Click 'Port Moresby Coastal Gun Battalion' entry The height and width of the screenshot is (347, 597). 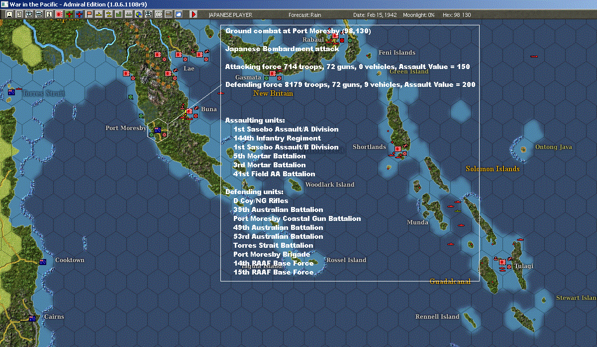coord(297,218)
